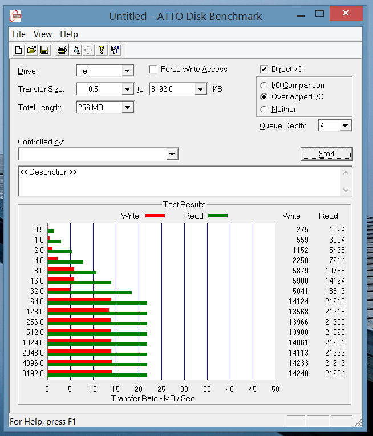The image size is (373, 436).
Task: Click inside the Description text box
Action: 180,181
